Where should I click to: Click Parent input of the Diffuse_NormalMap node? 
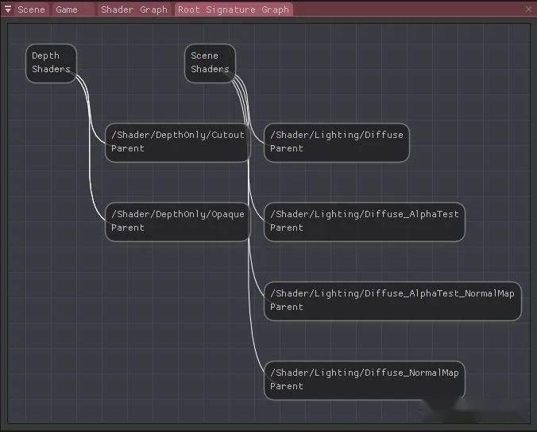(x=287, y=386)
